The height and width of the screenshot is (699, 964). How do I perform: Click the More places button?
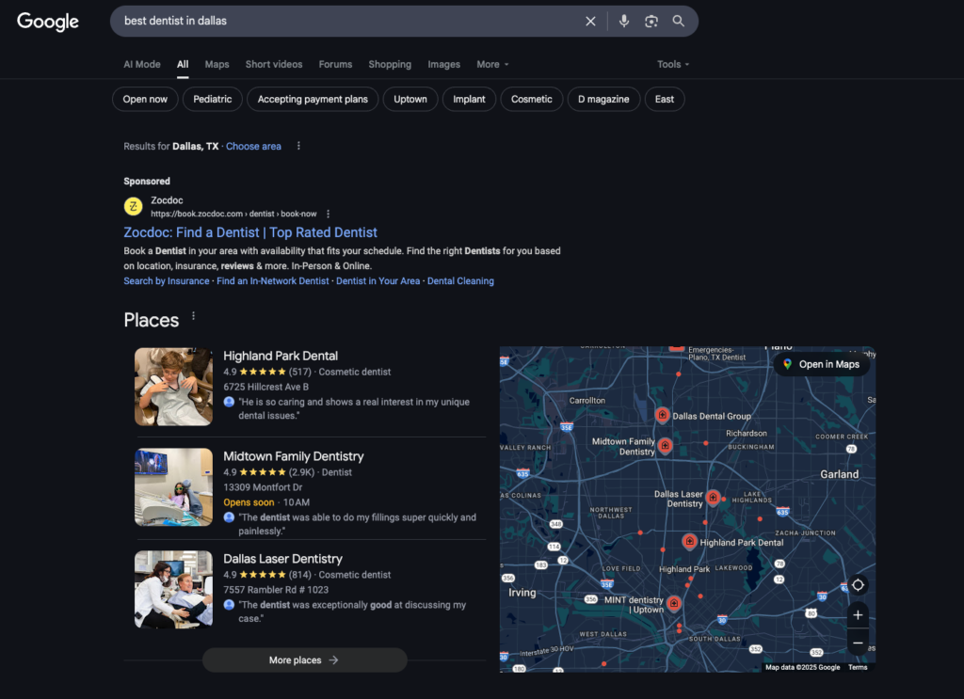pos(304,660)
